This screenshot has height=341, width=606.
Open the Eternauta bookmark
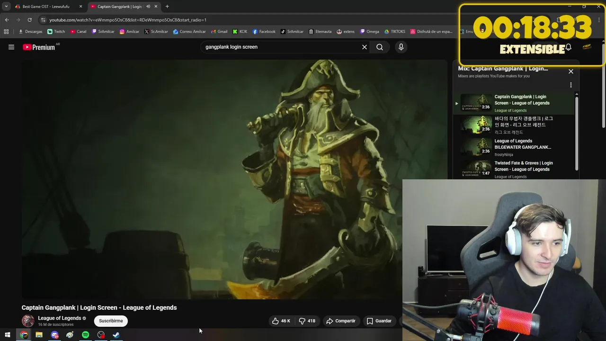[320, 32]
